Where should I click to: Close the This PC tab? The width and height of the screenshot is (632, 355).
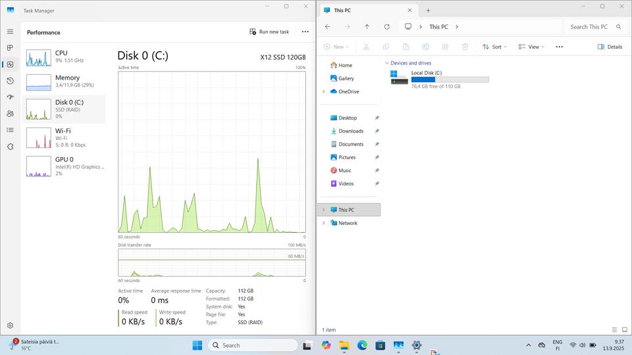[409, 11]
